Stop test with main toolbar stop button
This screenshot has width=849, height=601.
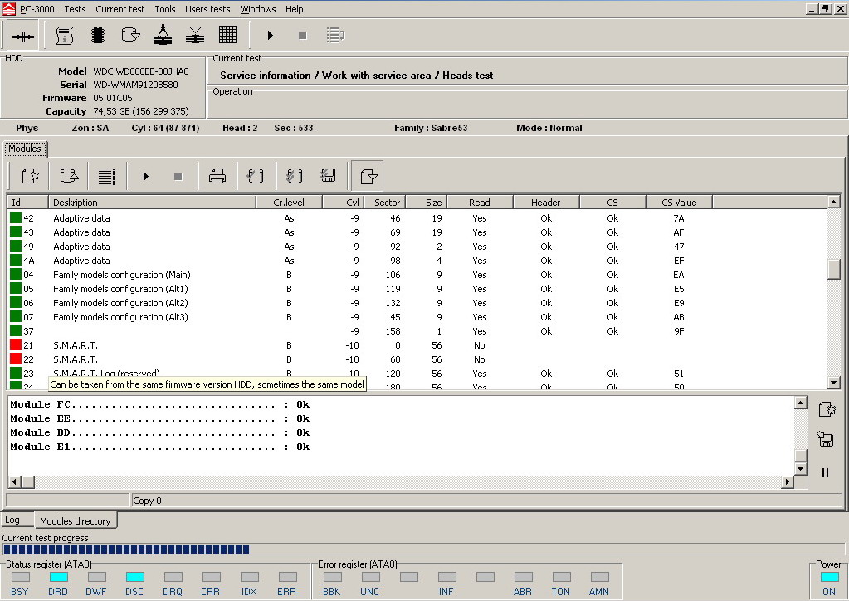(x=303, y=36)
